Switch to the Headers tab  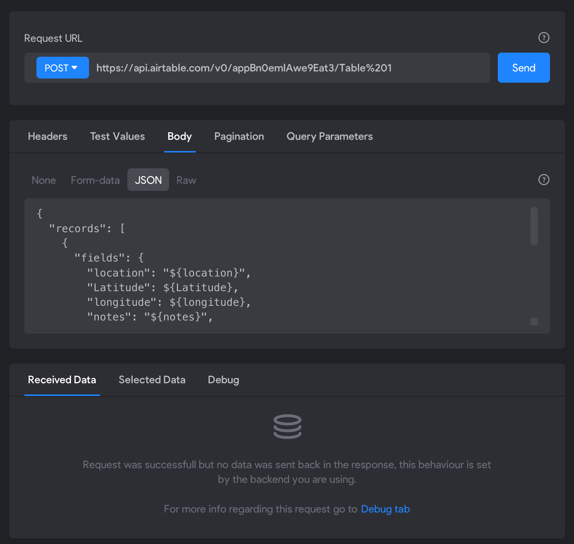48,136
